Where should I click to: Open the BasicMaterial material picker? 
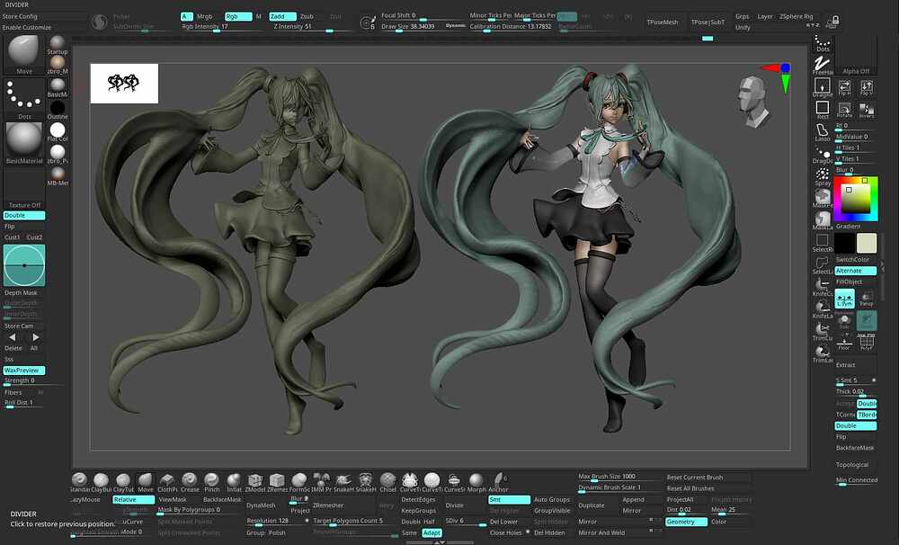[x=24, y=143]
